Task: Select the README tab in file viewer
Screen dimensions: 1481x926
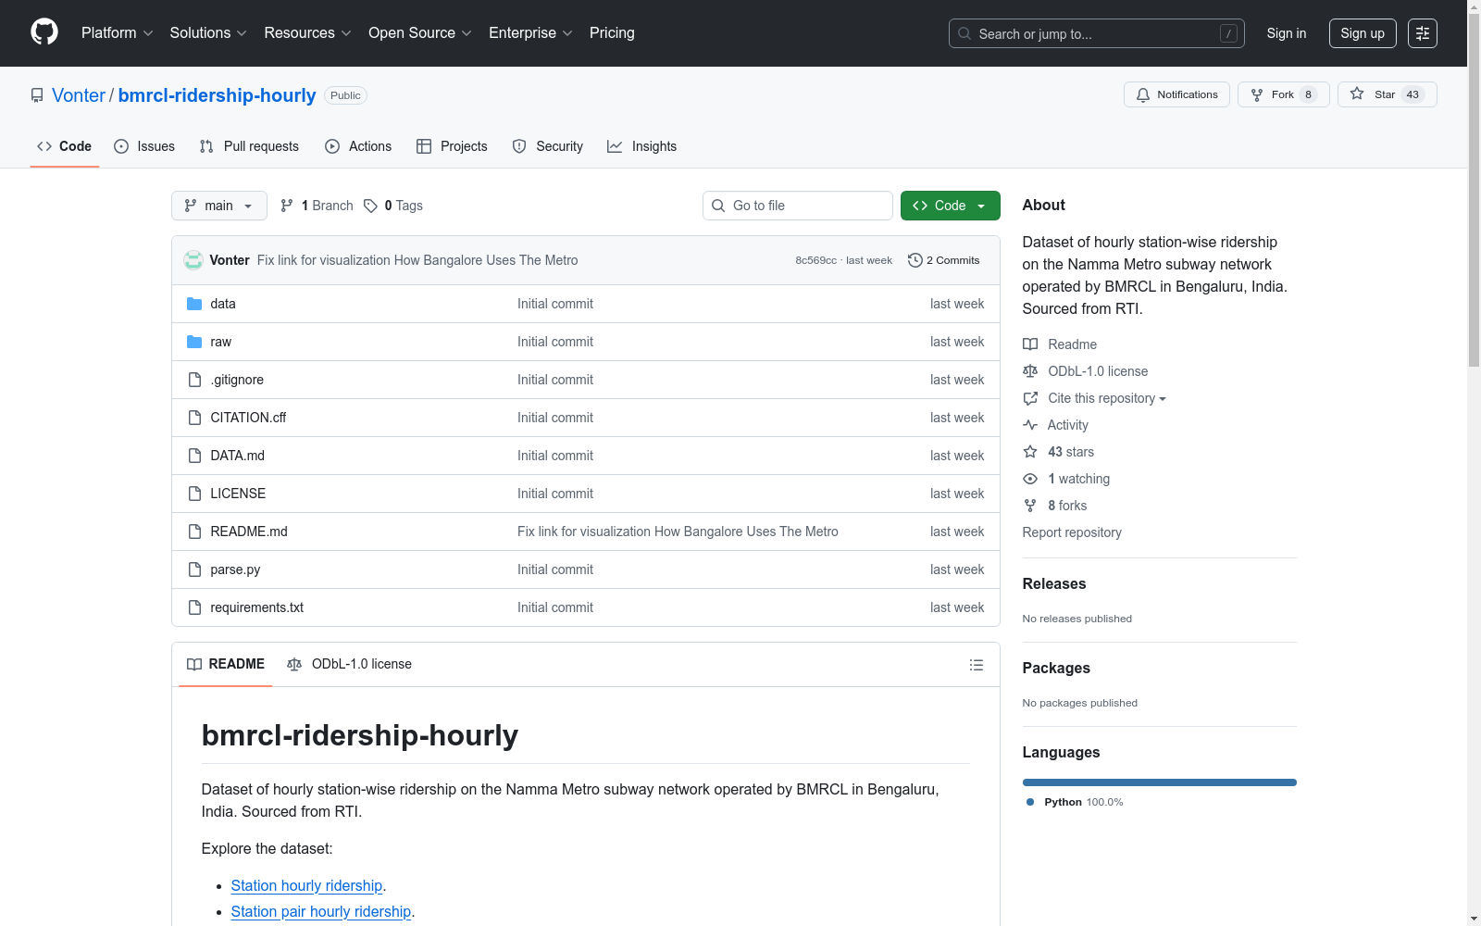Action: pos(226,664)
